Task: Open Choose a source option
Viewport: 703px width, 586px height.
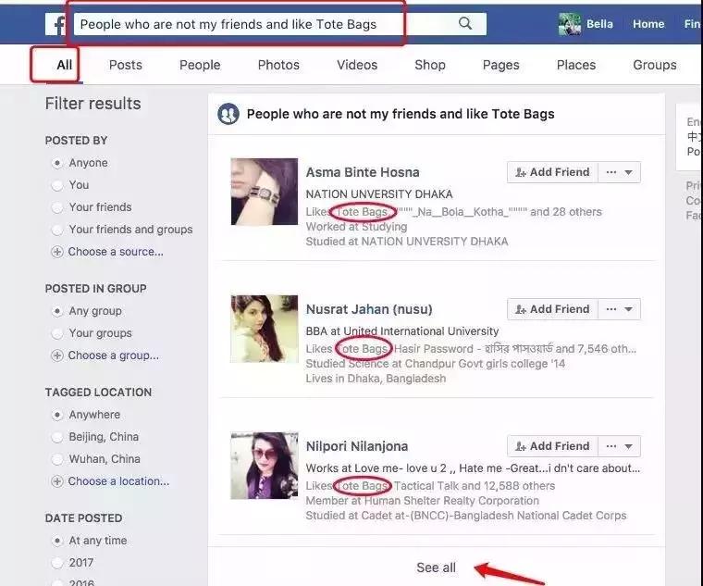Action: [x=116, y=252]
